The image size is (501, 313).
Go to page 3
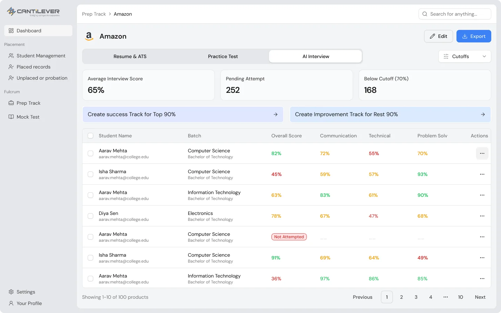point(416,297)
